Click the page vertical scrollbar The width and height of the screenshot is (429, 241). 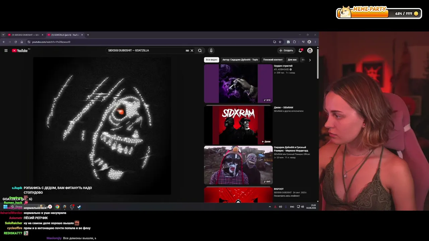click(x=318, y=64)
